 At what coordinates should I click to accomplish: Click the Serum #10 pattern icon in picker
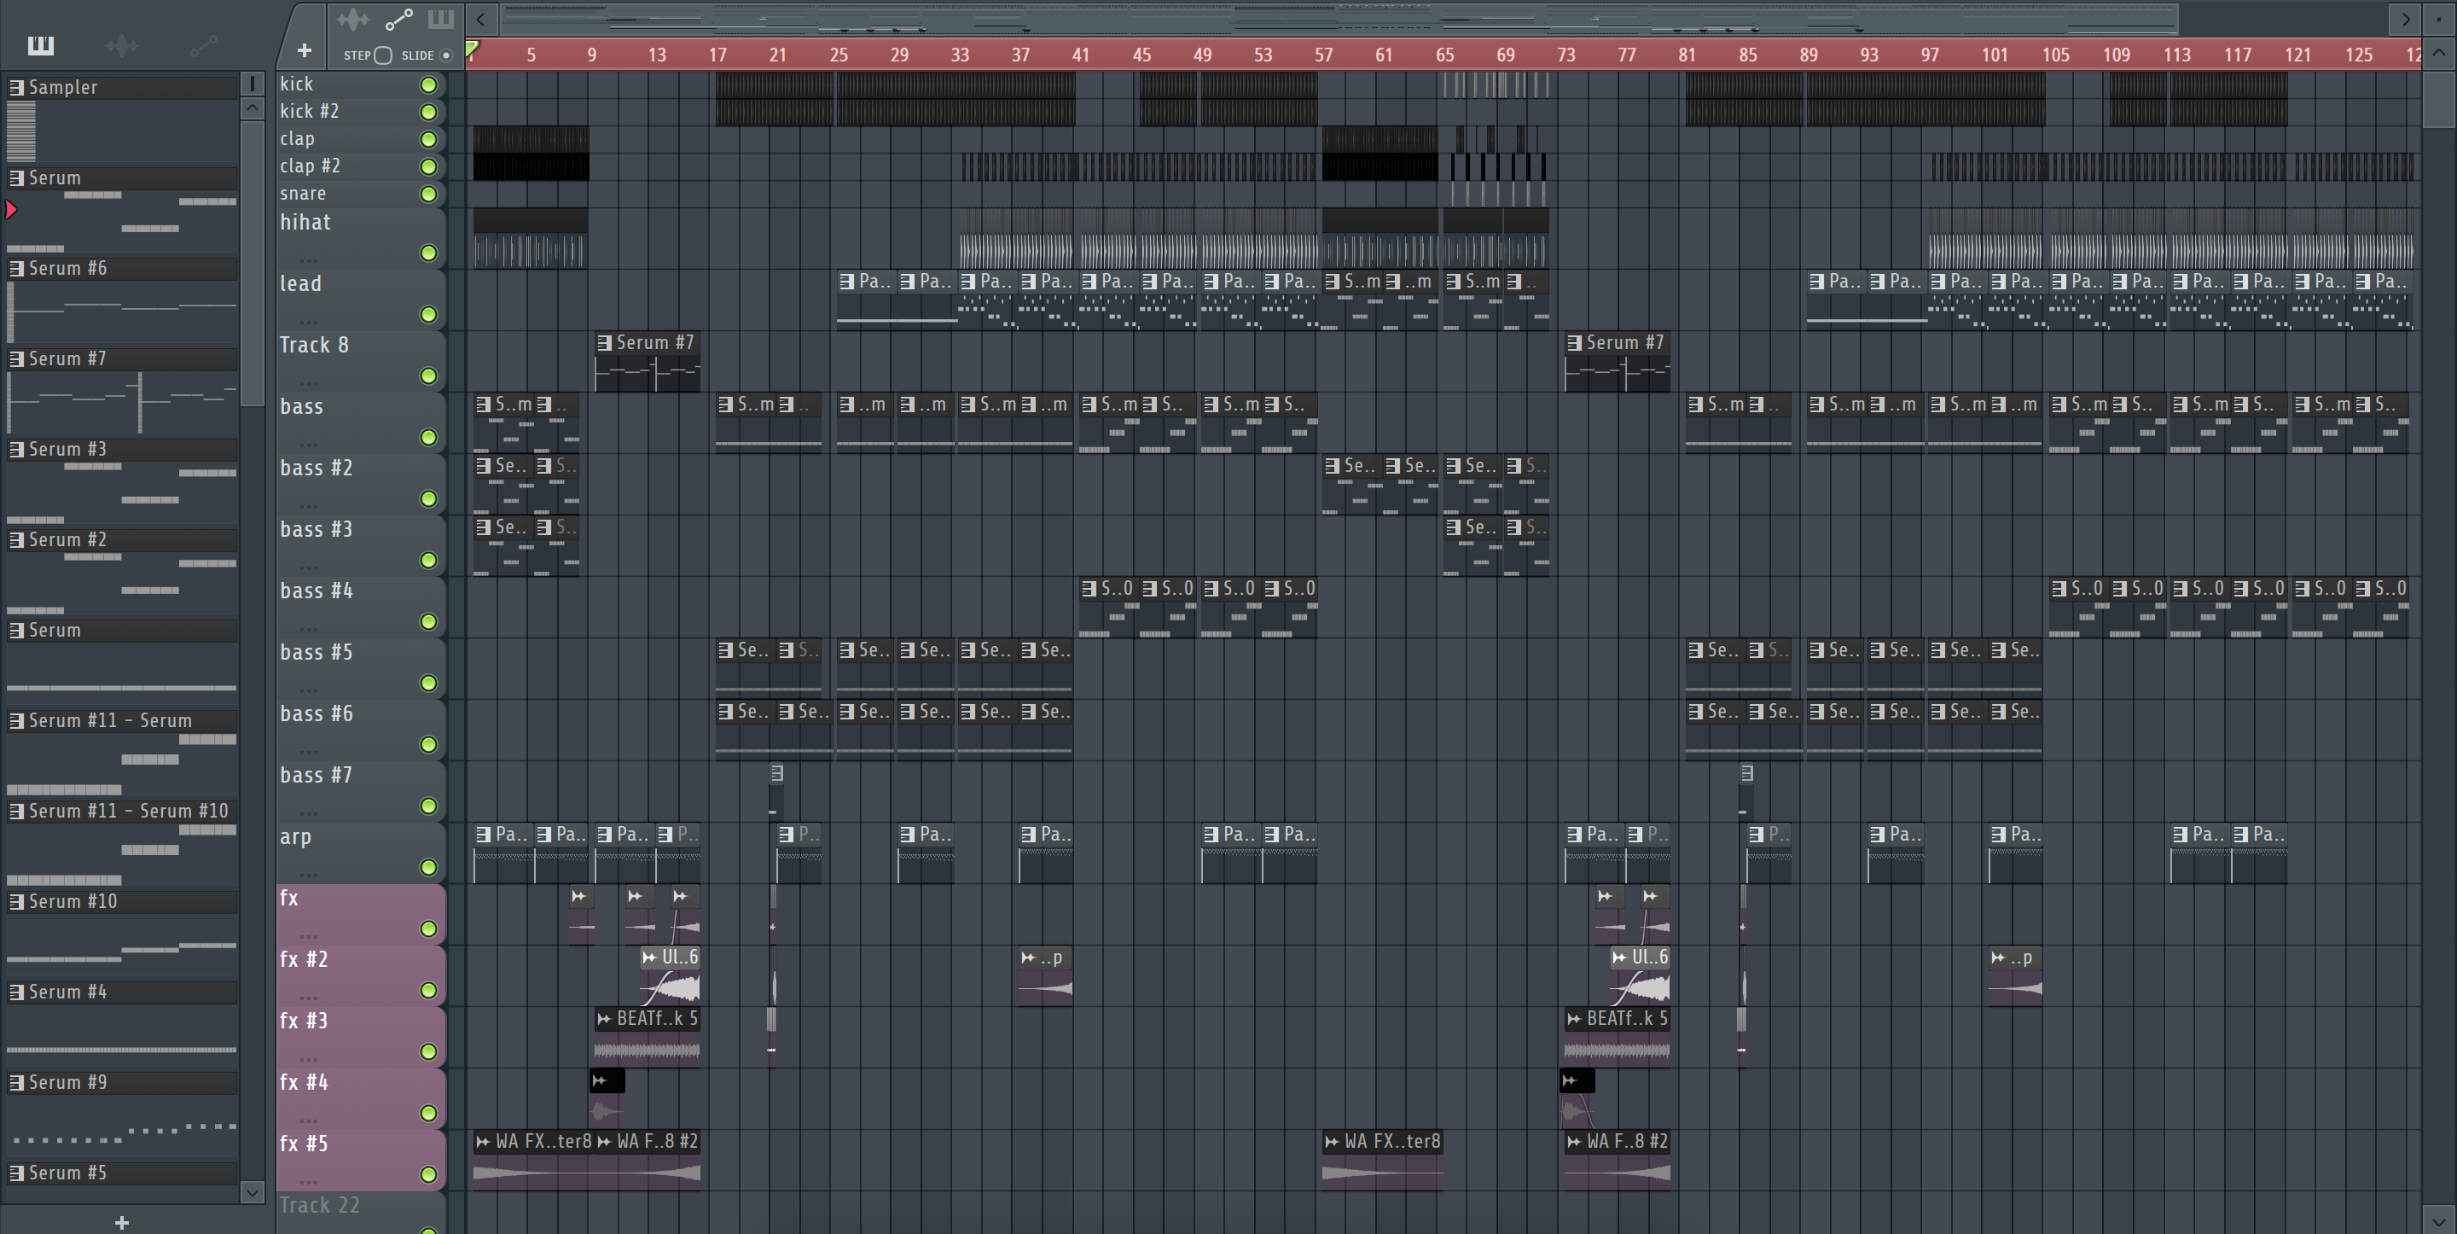click(16, 902)
